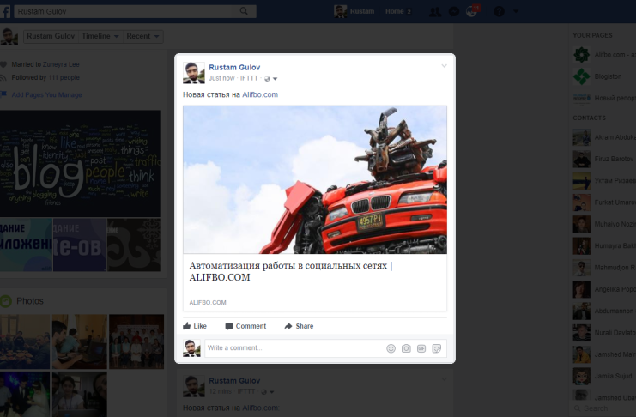
Task: Go to Rustam profile in top bar
Action: tap(354, 11)
